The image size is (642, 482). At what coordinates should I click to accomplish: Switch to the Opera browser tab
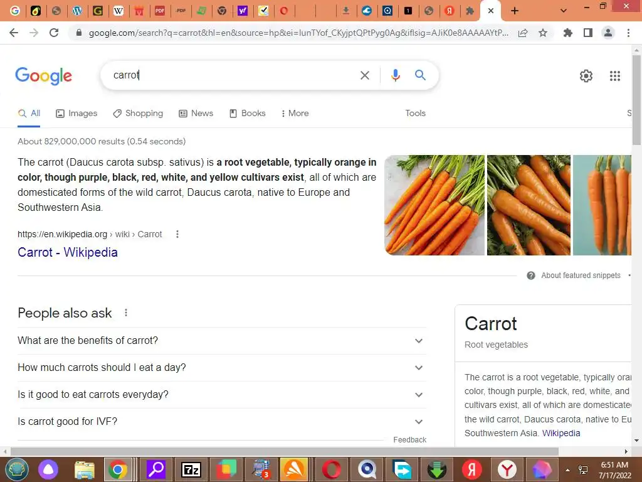[284, 11]
